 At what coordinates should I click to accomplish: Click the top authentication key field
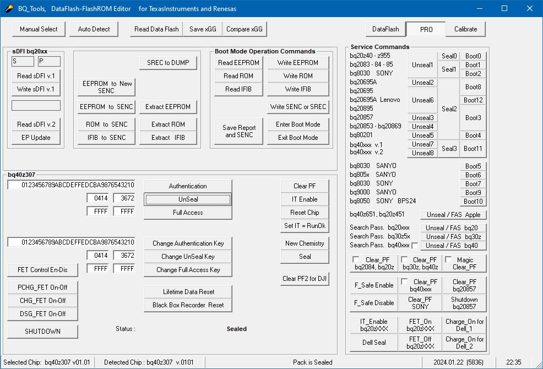tap(72, 185)
